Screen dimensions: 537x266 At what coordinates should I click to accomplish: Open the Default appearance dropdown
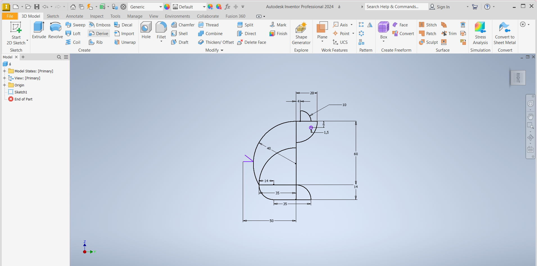pos(204,7)
